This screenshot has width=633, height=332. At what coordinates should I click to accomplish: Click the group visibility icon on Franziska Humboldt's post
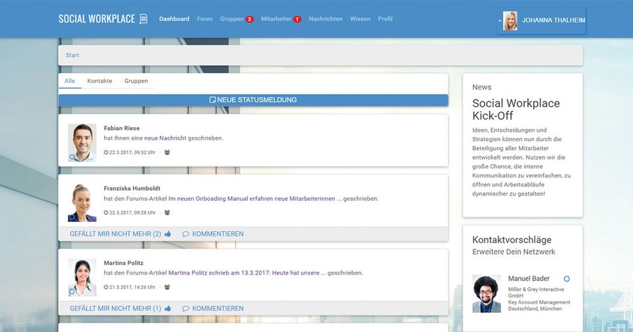[167, 213]
